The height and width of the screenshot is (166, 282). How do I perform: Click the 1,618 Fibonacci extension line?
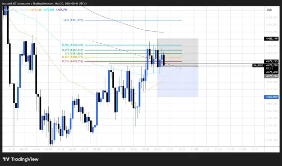coord(133,20)
